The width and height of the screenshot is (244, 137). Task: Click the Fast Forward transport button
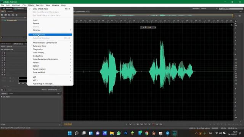point(146,124)
